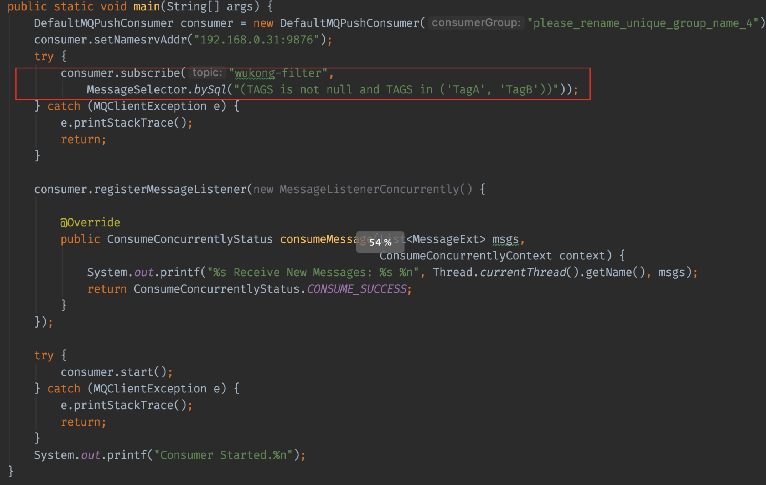Click the main method name
The width and height of the screenshot is (766, 485).
click(x=147, y=7)
